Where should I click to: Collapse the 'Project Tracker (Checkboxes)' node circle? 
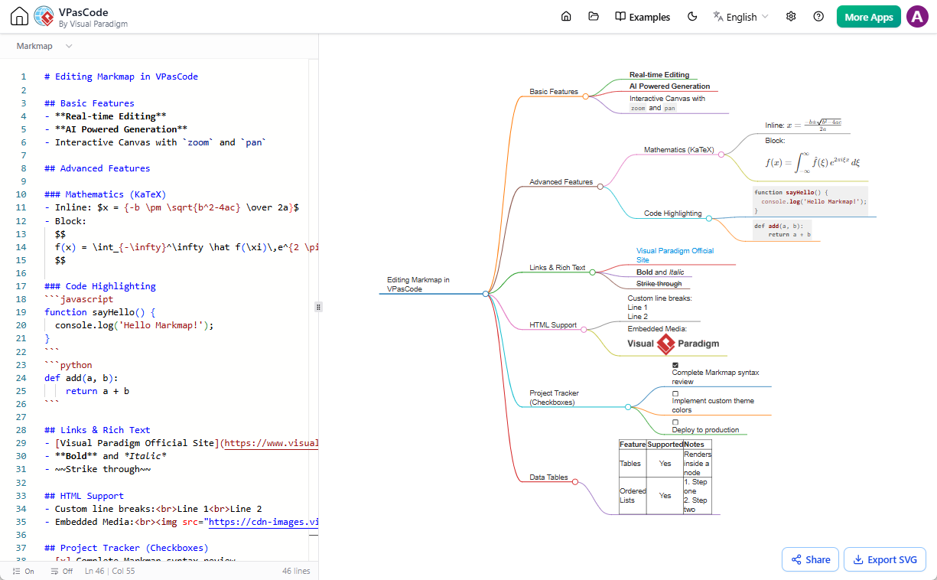(x=628, y=406)
